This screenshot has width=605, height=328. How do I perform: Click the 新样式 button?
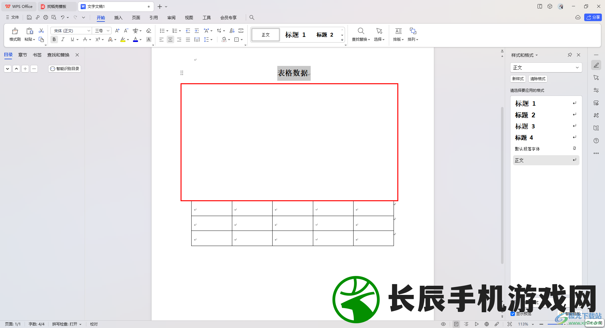[x=518, y=79]
